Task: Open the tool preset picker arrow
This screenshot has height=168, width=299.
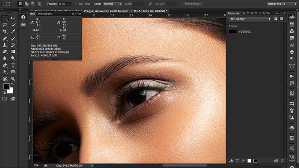Action: pos(13,4)
